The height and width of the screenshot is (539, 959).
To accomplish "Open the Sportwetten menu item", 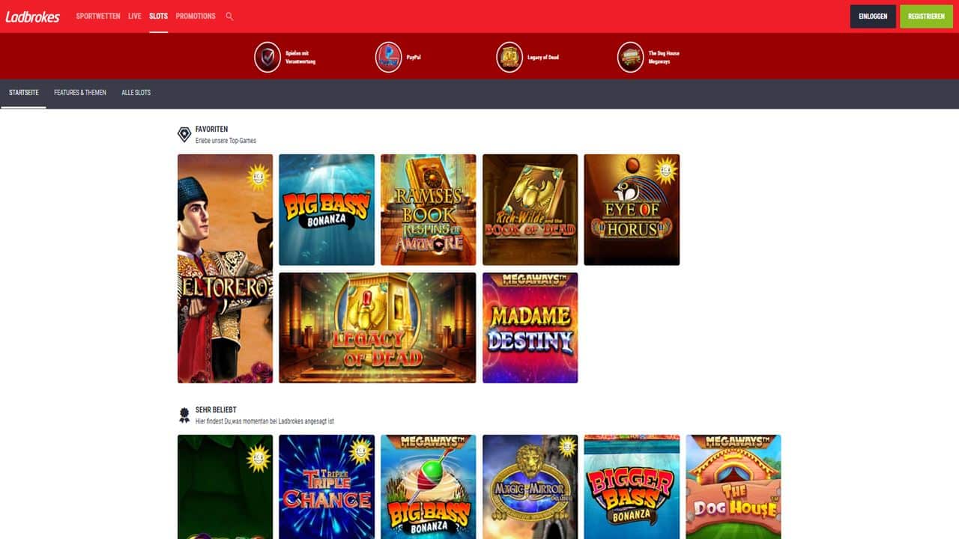I will [98, 16].
